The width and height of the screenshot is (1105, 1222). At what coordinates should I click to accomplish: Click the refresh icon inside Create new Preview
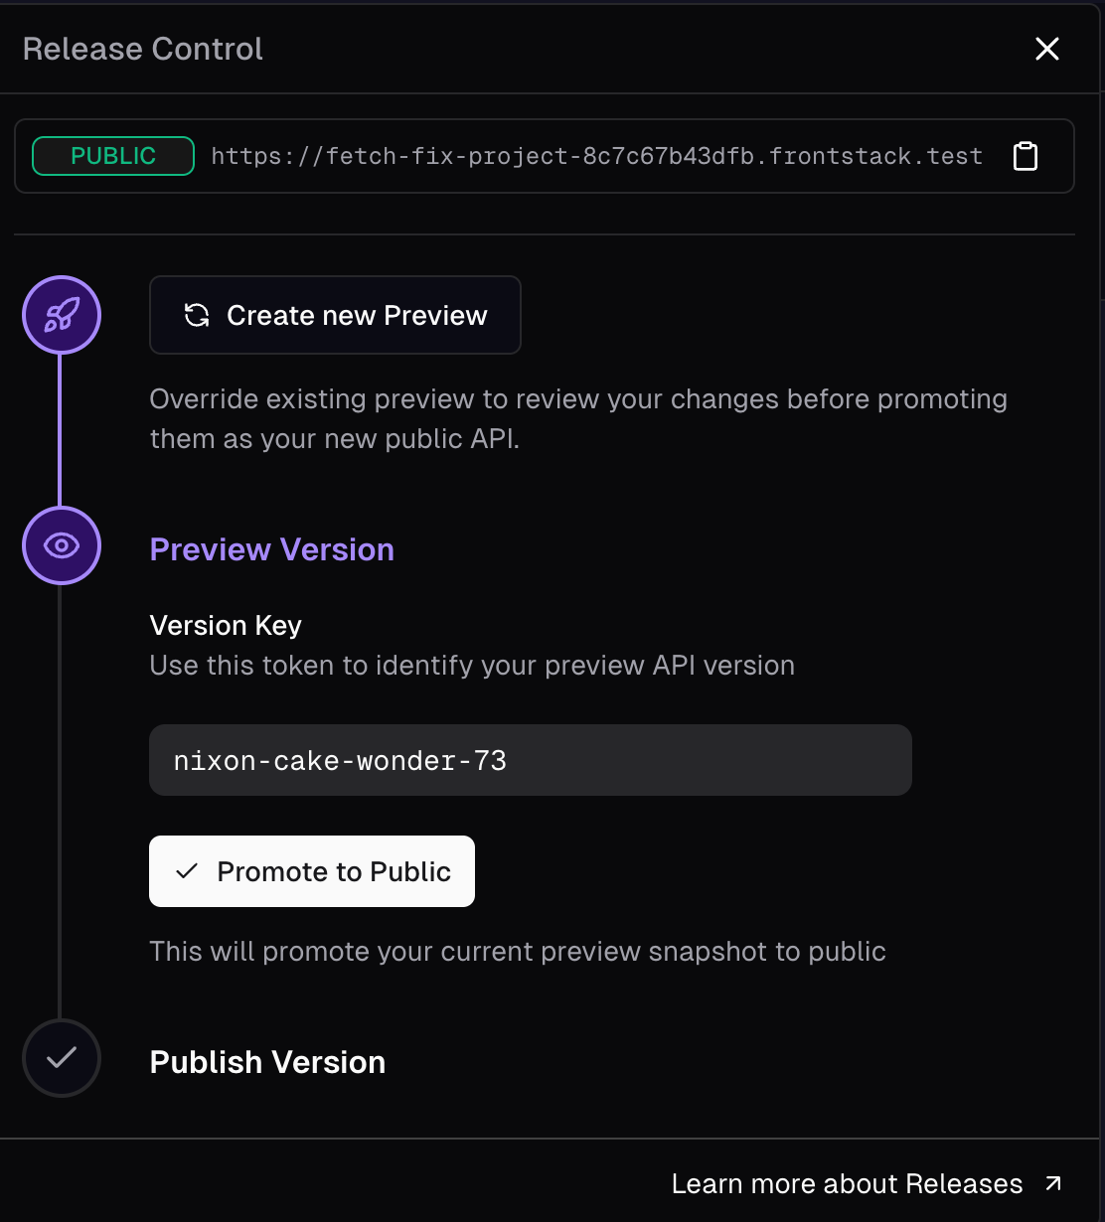tap(196, 315)
